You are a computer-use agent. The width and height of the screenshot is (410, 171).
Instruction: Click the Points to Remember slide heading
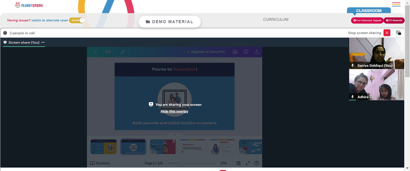click(x=174, y=69)
